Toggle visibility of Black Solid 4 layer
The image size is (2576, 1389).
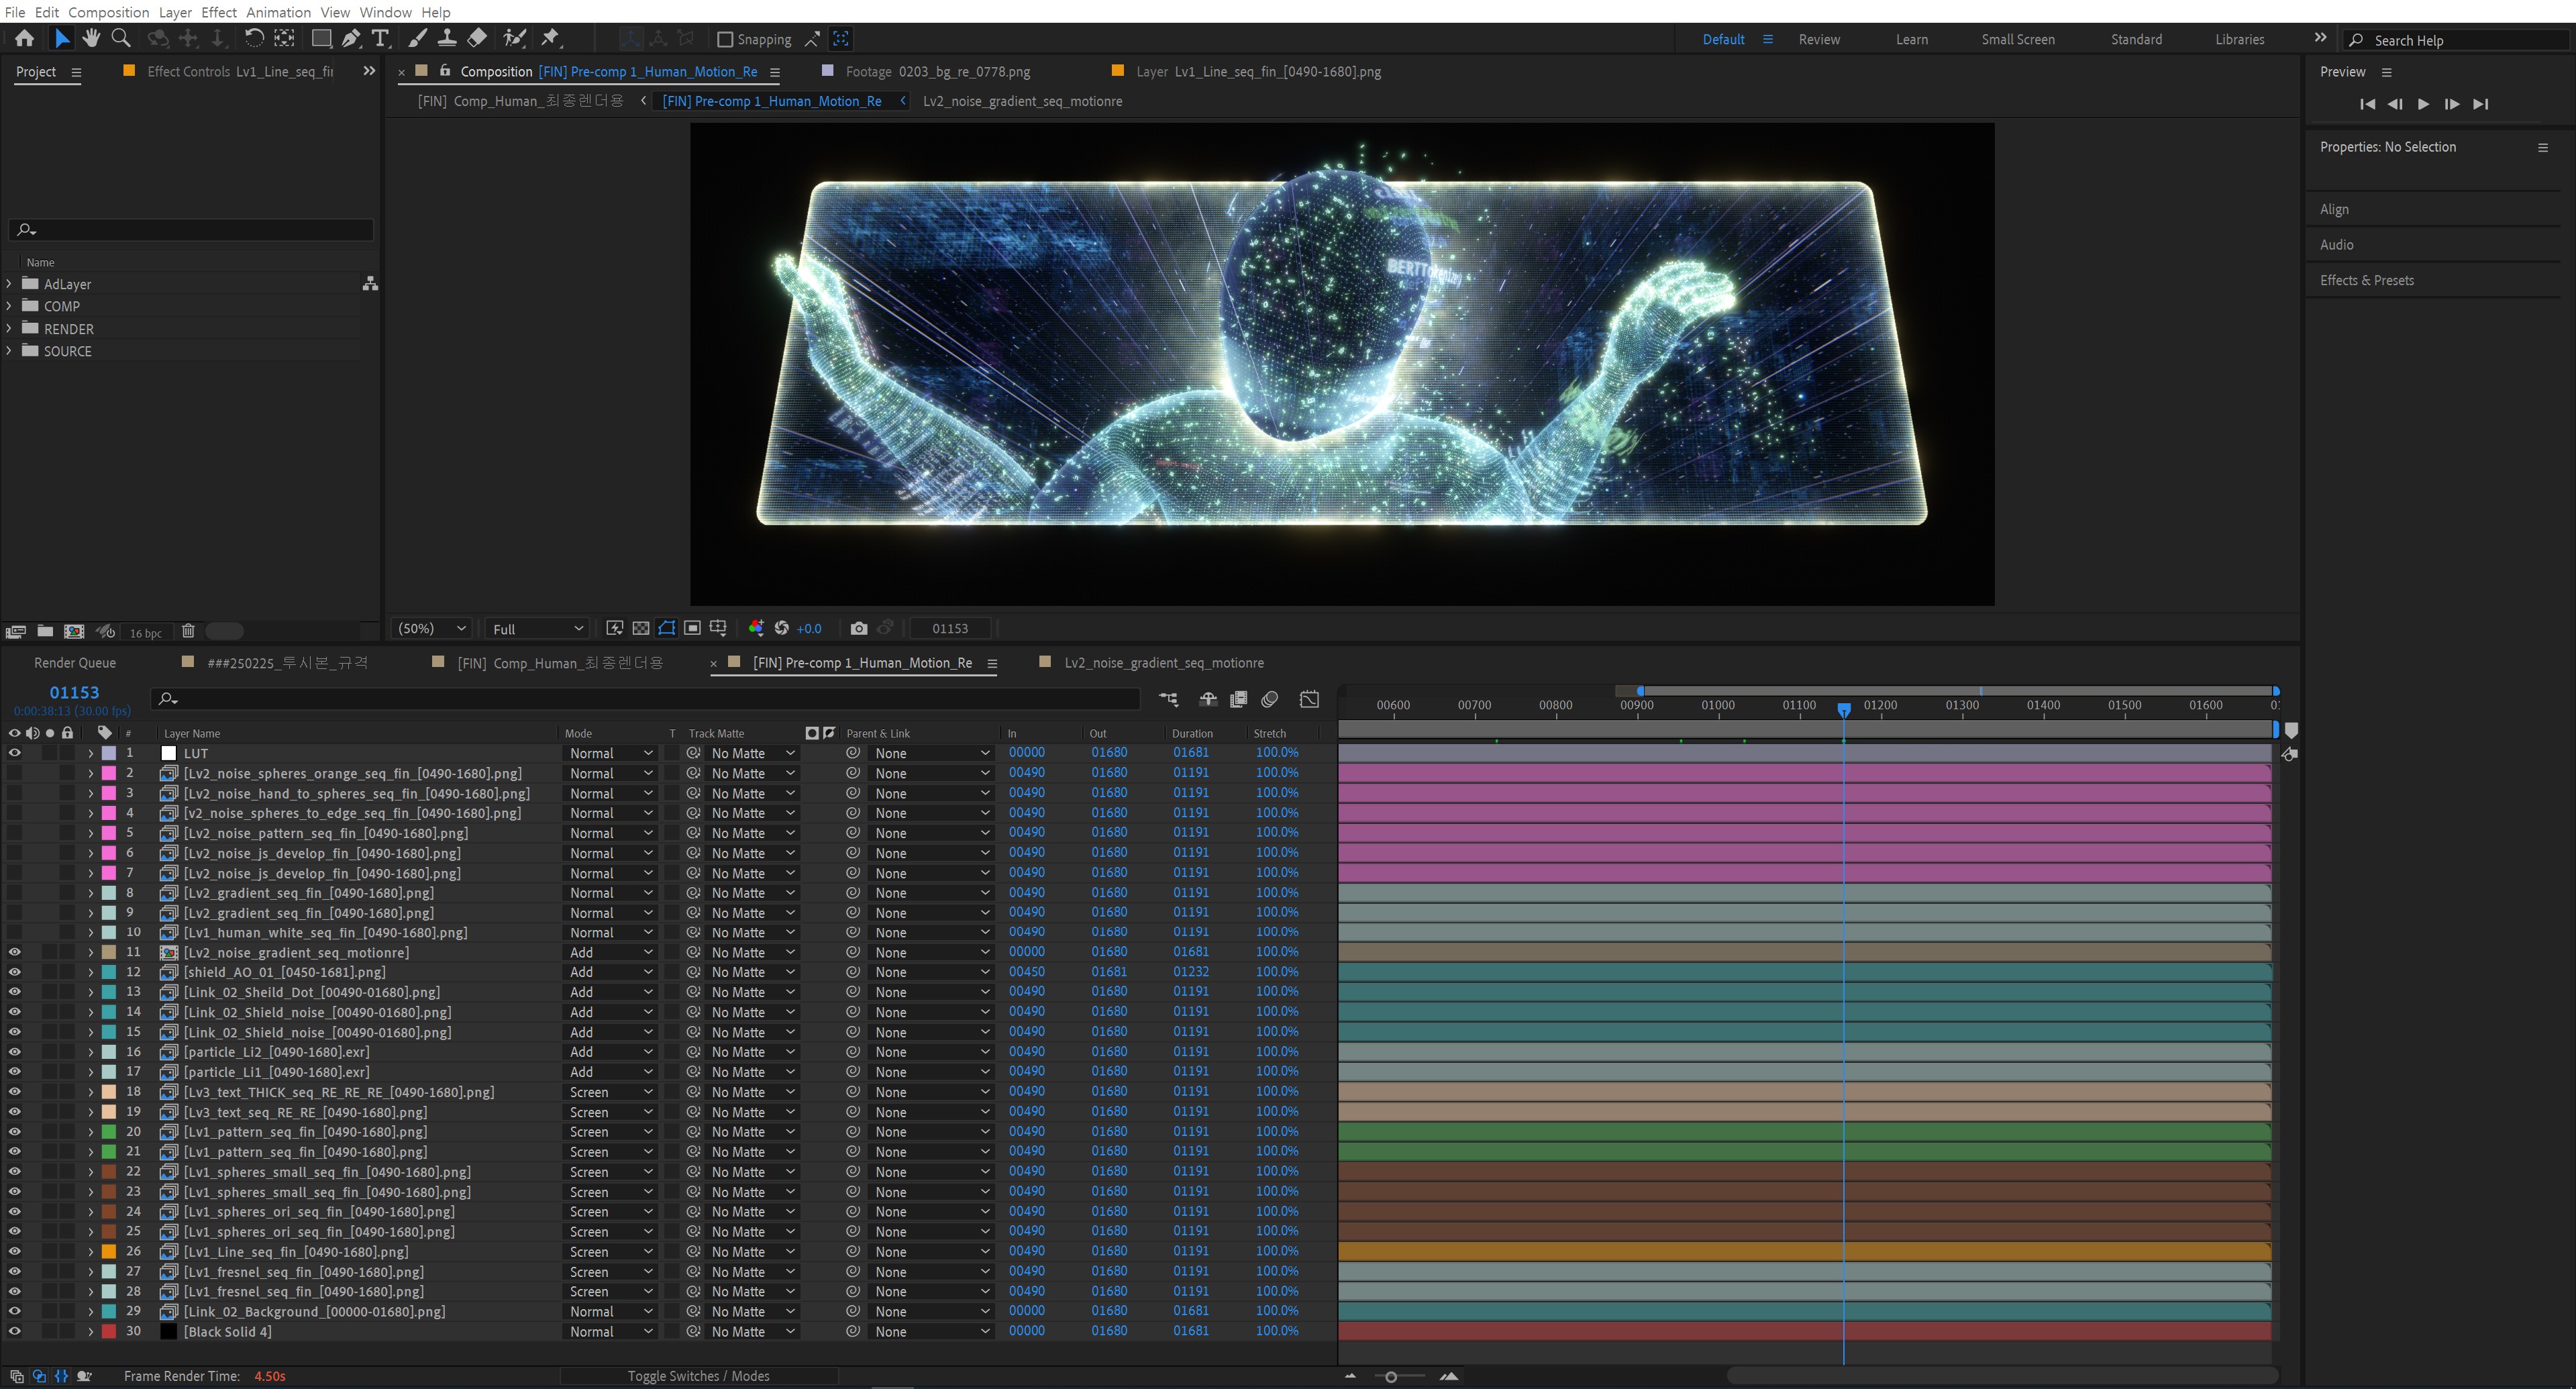click(x=15, y=1331)
